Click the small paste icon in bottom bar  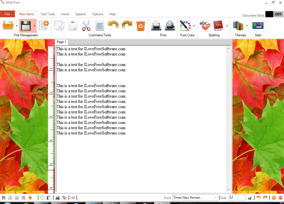tap(49, 198)
